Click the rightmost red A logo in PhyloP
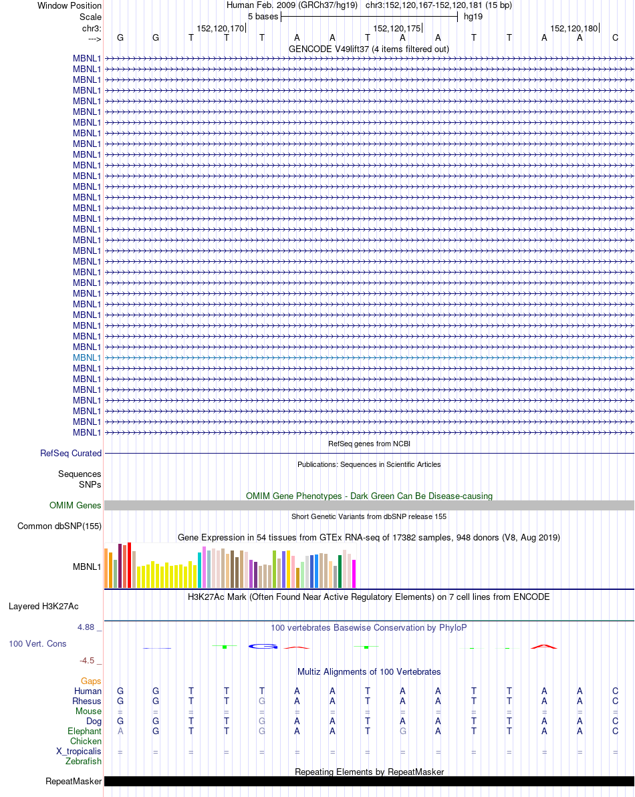The height and width of the screenshot is (797, 635). click(544, 647)
